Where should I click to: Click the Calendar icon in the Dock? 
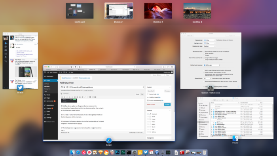coord(151,152)
